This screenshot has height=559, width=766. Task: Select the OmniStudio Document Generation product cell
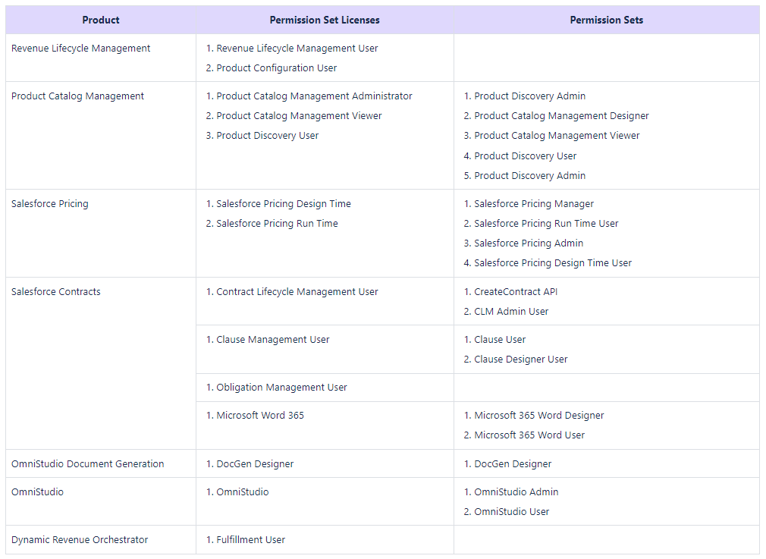tap(101, 463)
